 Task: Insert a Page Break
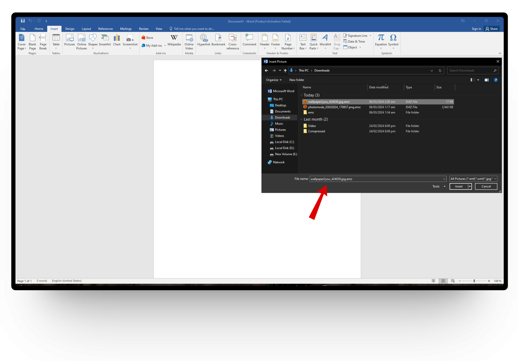click(43, 42)
